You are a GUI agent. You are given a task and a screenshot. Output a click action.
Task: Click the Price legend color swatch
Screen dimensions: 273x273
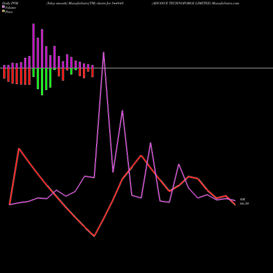point(3,11)
